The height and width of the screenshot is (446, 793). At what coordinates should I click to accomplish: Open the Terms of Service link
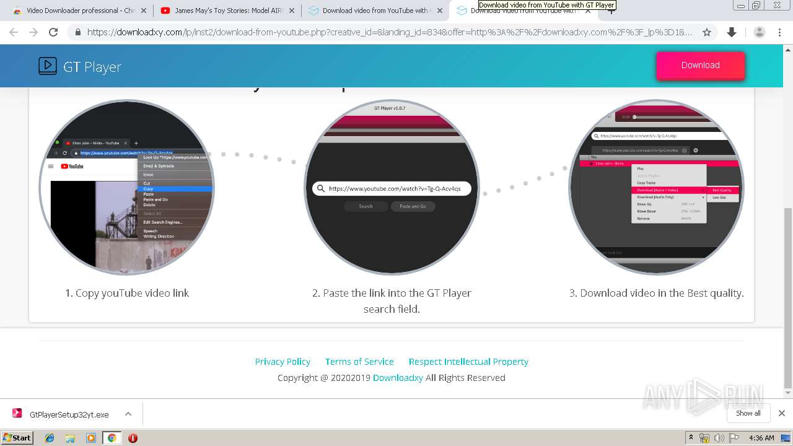tap(359, 362)
